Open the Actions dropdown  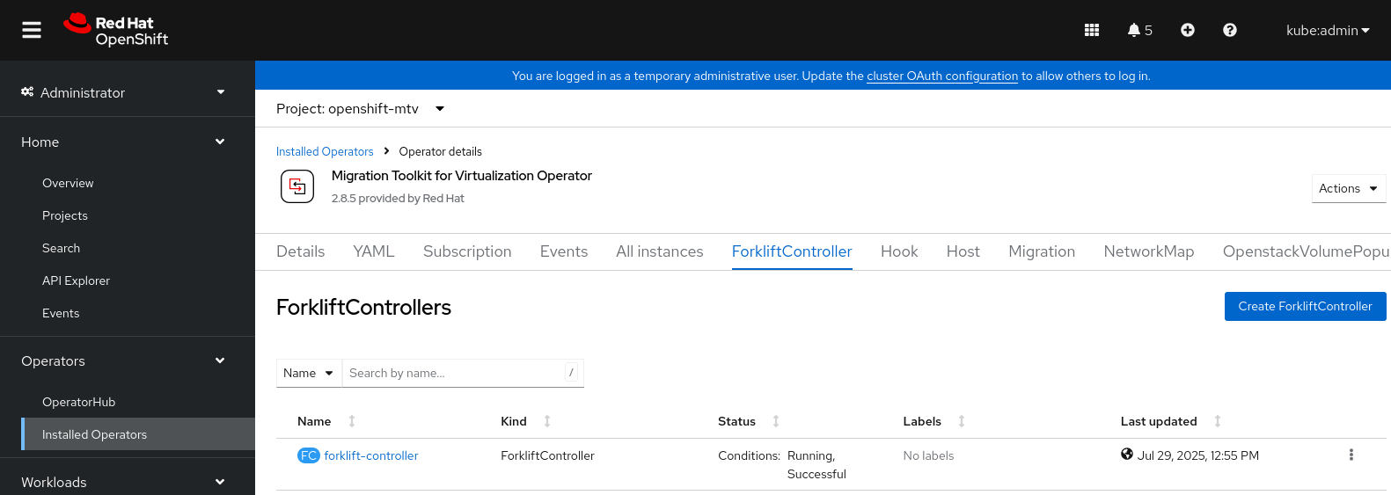1348,188
